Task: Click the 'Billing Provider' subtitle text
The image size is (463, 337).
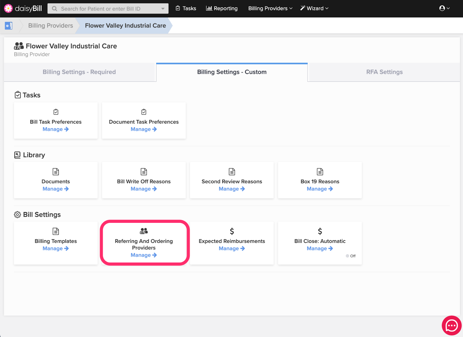Action: tap(32, 54)
